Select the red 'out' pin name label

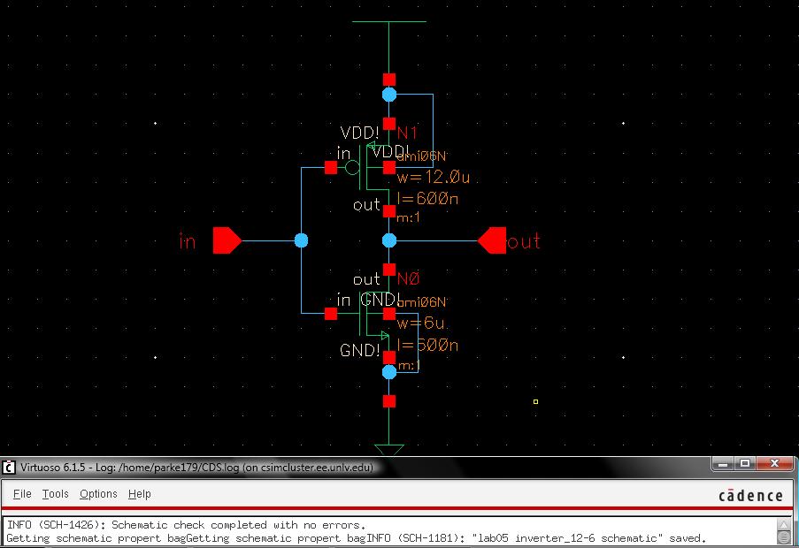click(x=524, y=241)
